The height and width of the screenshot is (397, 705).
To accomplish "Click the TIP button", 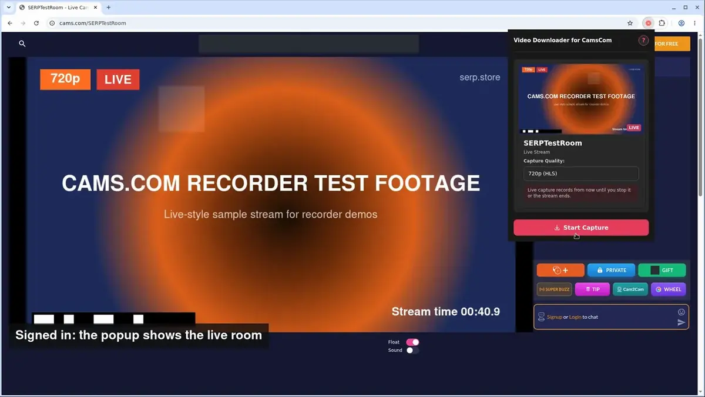I will pos(592,289).
